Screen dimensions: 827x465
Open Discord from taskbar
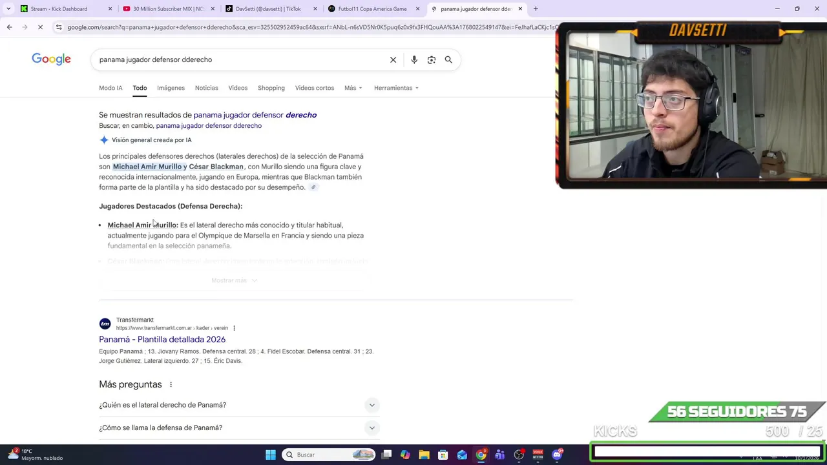click(557, 455)
